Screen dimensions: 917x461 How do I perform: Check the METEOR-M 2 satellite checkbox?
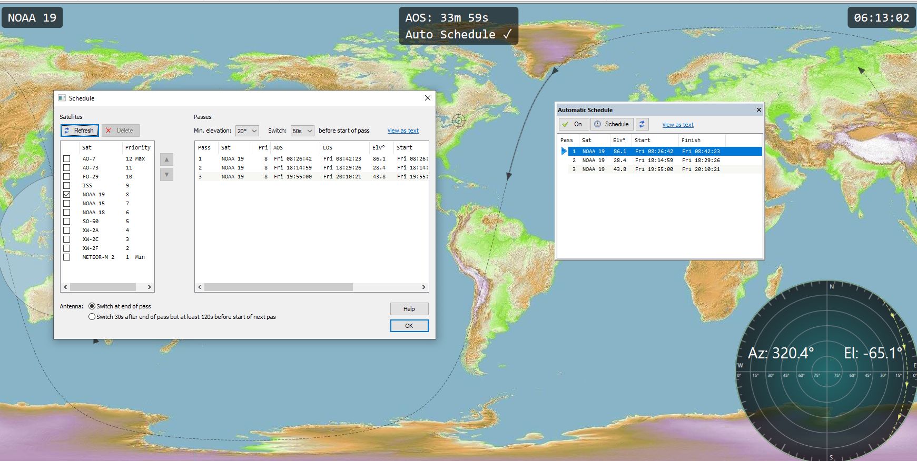(x=67, y=257)
